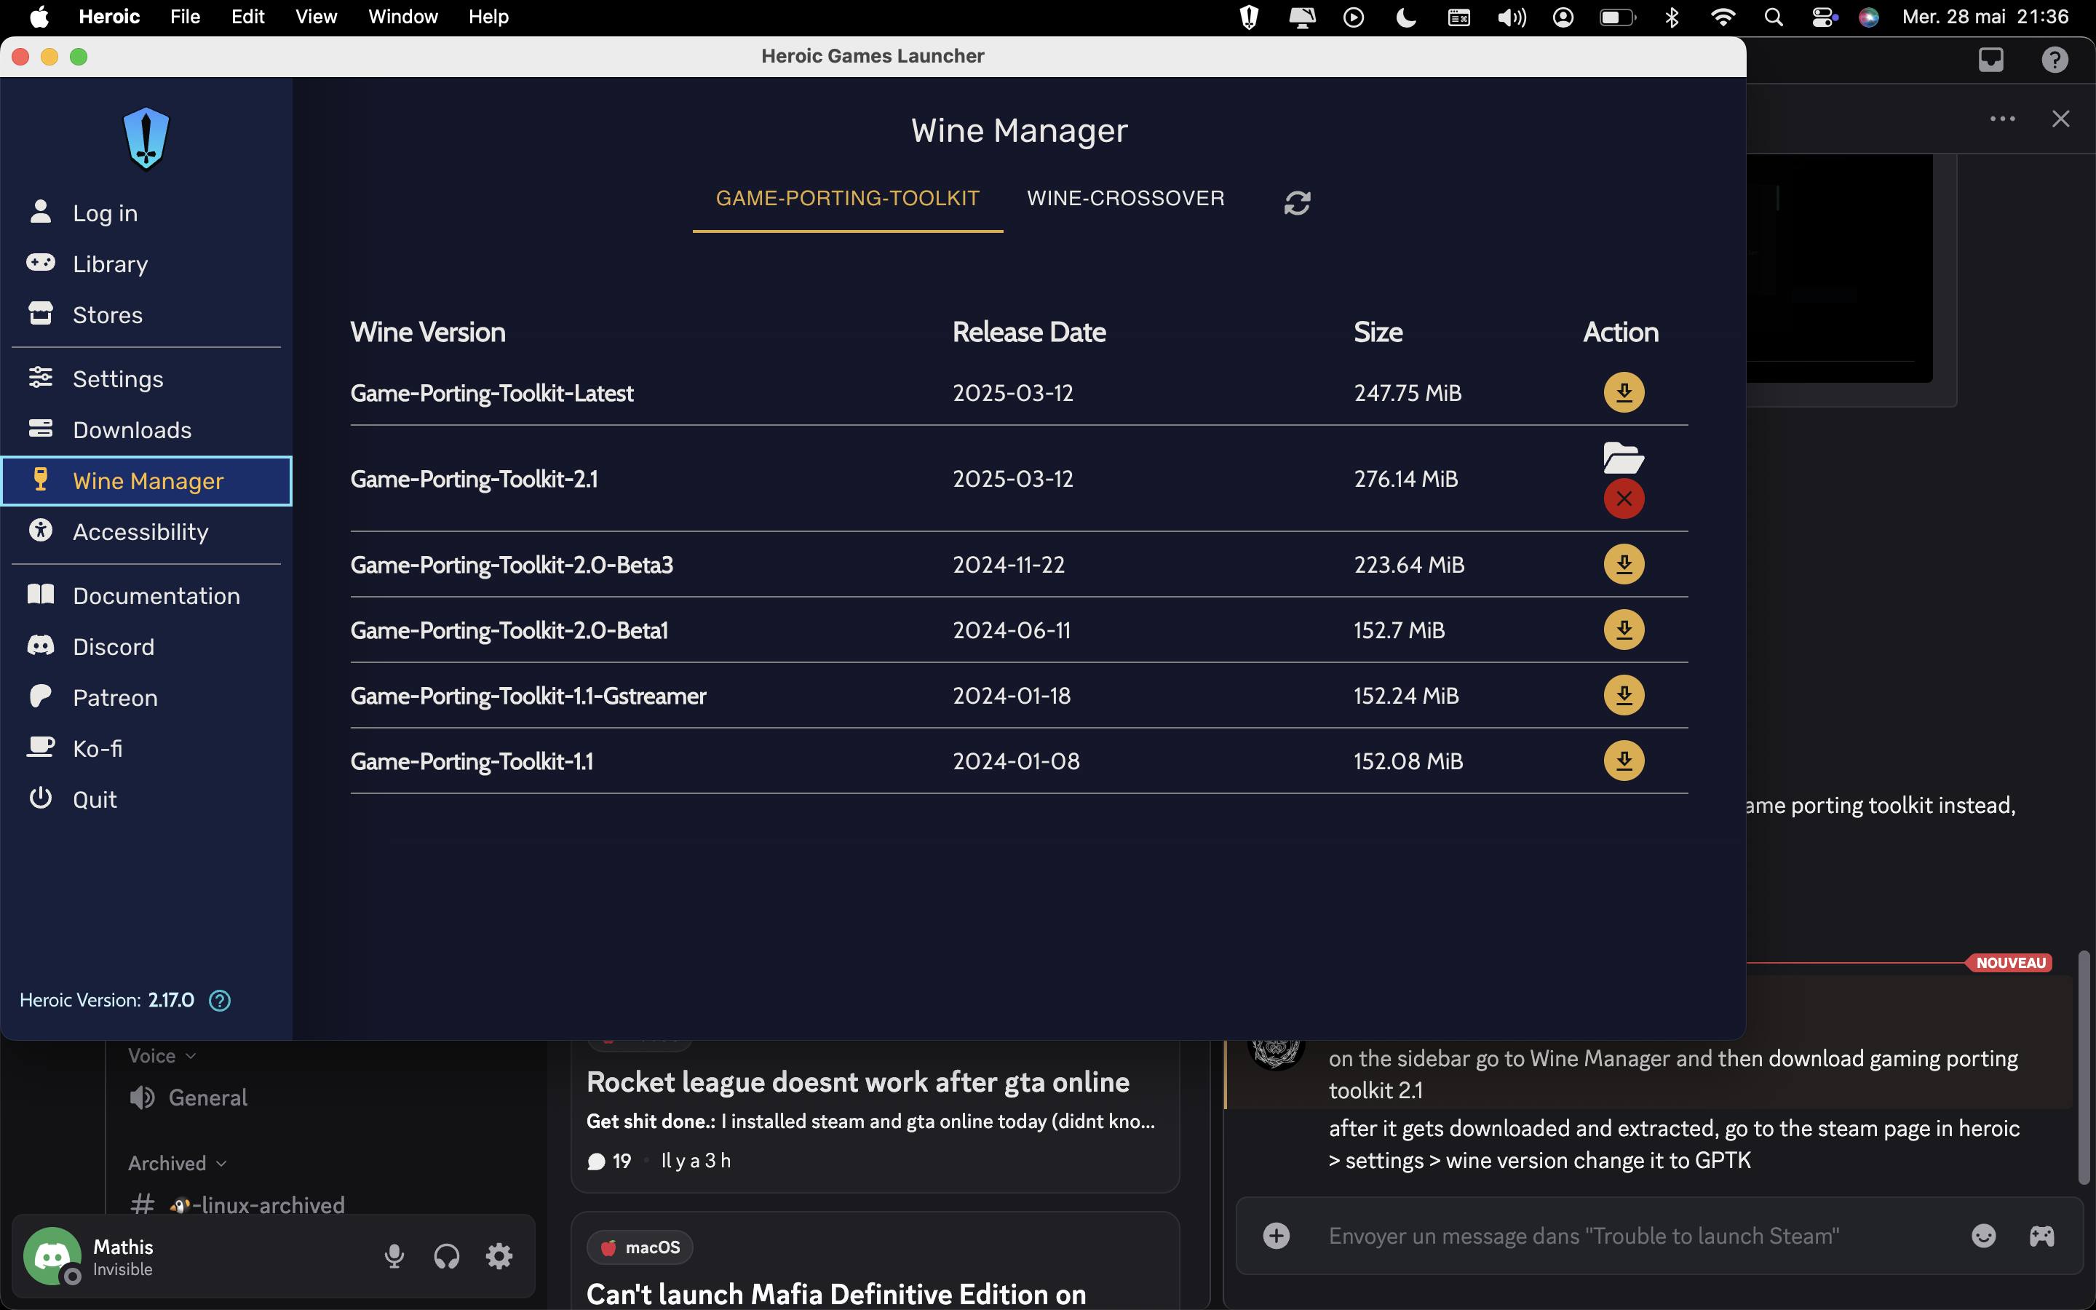The image size is (2096, 1310).
Task: Open the Edit menu in menu bar
Action: [x=247, y=17]
